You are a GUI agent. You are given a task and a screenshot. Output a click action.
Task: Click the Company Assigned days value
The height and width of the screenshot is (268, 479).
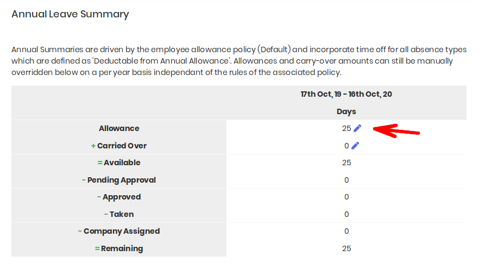coord(346,231)
